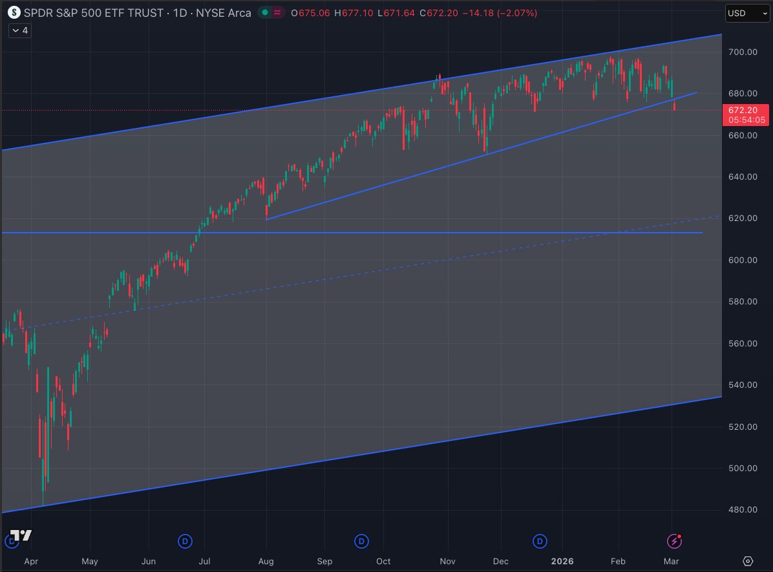Click the dividend D marker near Dec
Screen dimensions: 773x572
click(540, 542)
